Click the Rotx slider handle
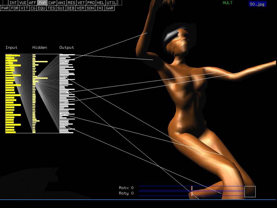Viewport: 277px width, 208px height. 192,188
